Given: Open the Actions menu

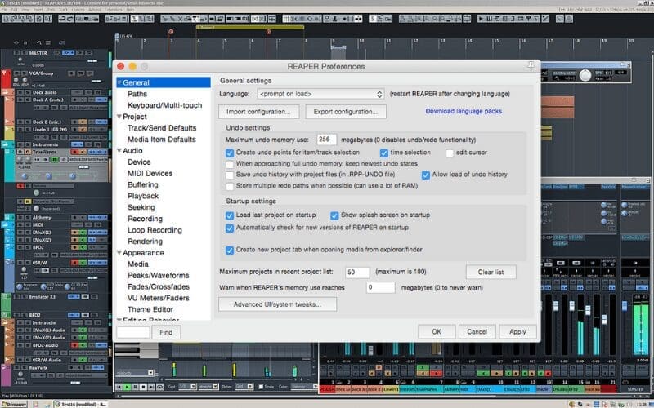Looking at the screenshot, I should coord(93,9).
